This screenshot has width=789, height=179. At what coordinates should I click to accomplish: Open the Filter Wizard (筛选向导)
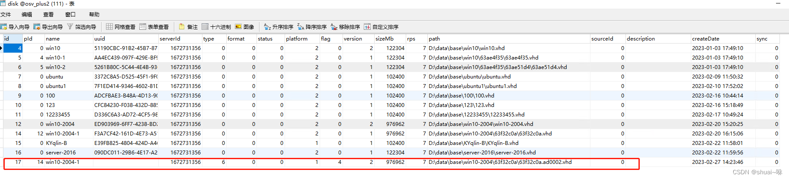coord(82,27)
